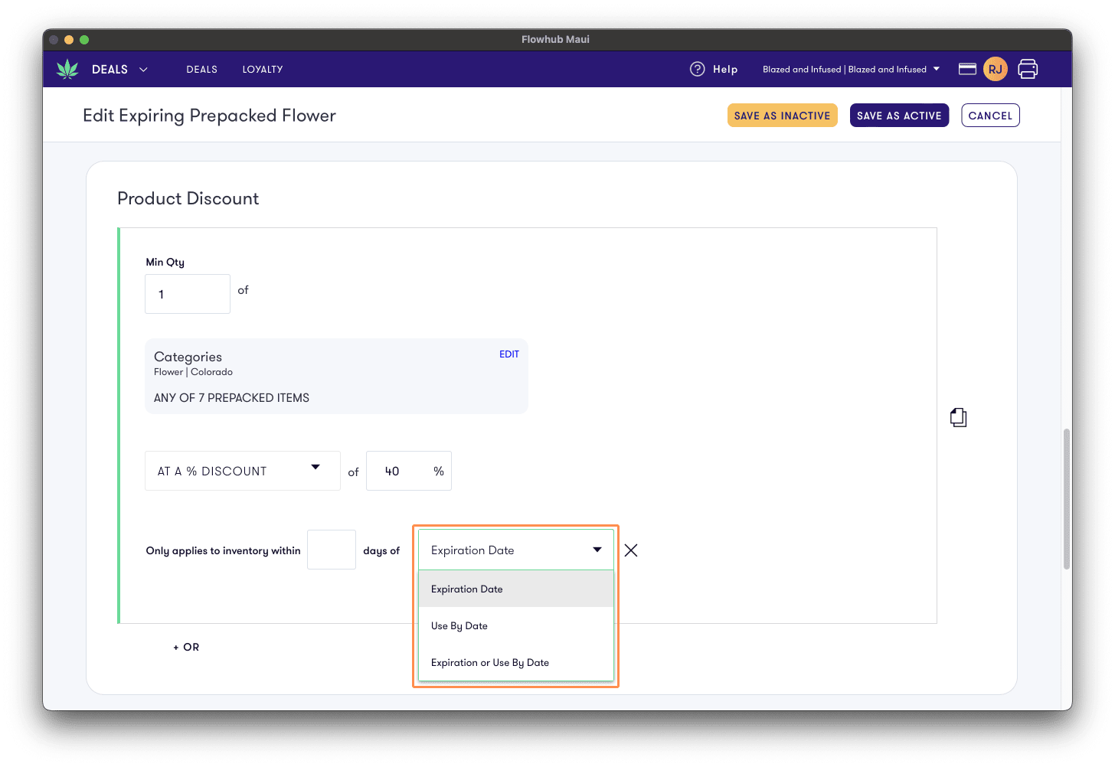Click the 'Product Discount' heading

(x=188, y=199)
